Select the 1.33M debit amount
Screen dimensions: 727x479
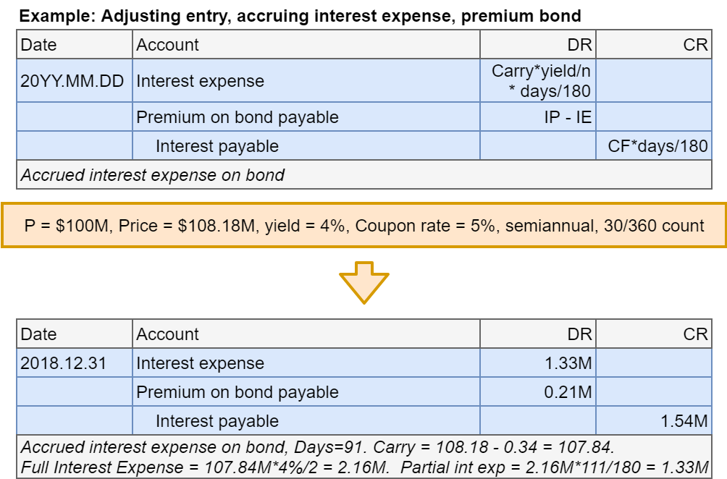click(568, 363)
